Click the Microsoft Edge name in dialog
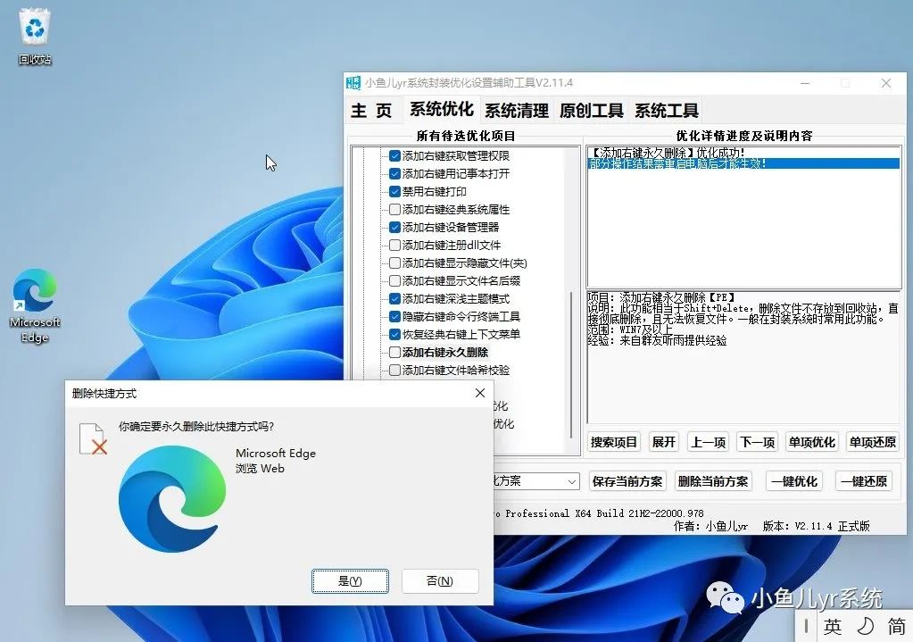Image resolution: width=913 pixels, height=642 pixels. pos(276,454)
